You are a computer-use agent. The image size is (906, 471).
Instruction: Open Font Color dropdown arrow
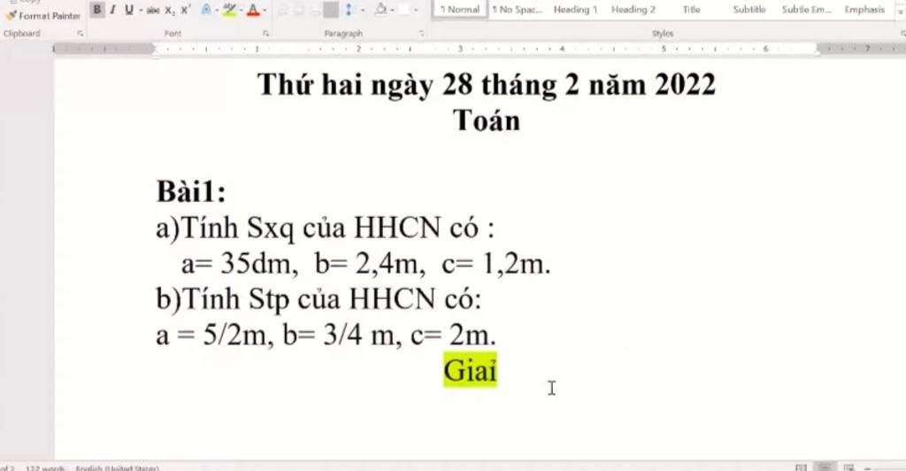pyautogui.click(x=264, y=10)
